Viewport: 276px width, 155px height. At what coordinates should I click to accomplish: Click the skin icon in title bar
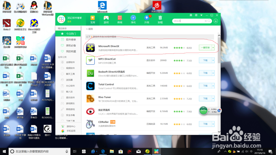point(196,15)
